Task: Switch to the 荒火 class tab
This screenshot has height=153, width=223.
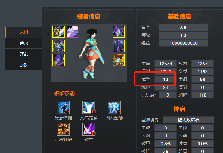Action: pyautogui.click(x=24, y=43)
